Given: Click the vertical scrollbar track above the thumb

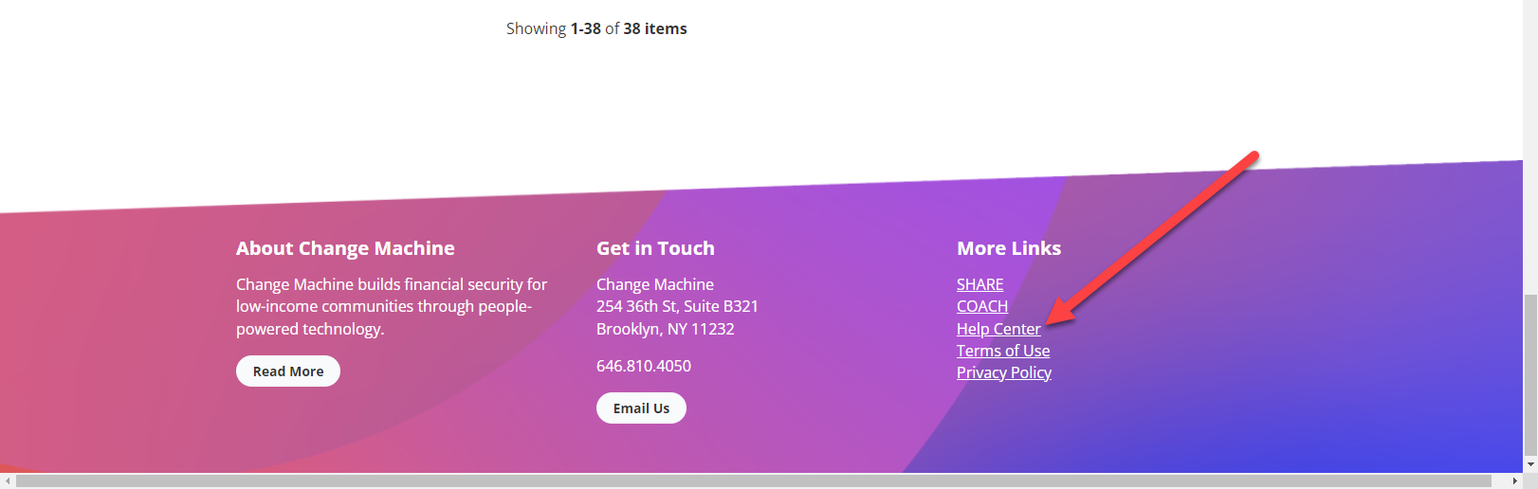Looking at the screenshot, I should click(x=1529, y=142).
